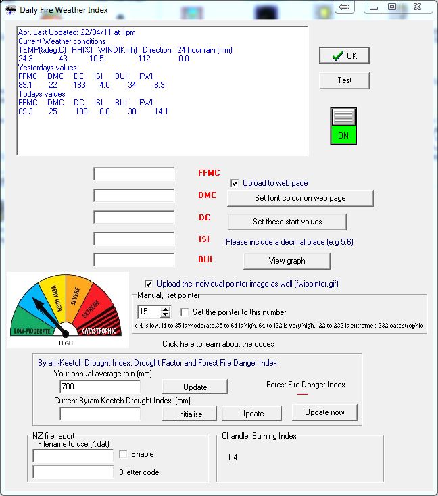The height and width of the screenshot is (496, 438).
Task: Click the manual pointer number field showing 15
Action: pyautogui.click(x=149, y=312)
